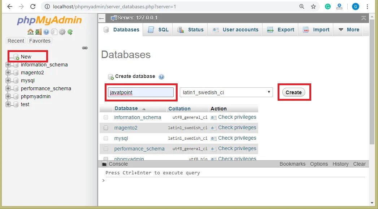378x209 pixels.
Task: Click the Create button
Action: pyautogui.click(x=294, y=92)
